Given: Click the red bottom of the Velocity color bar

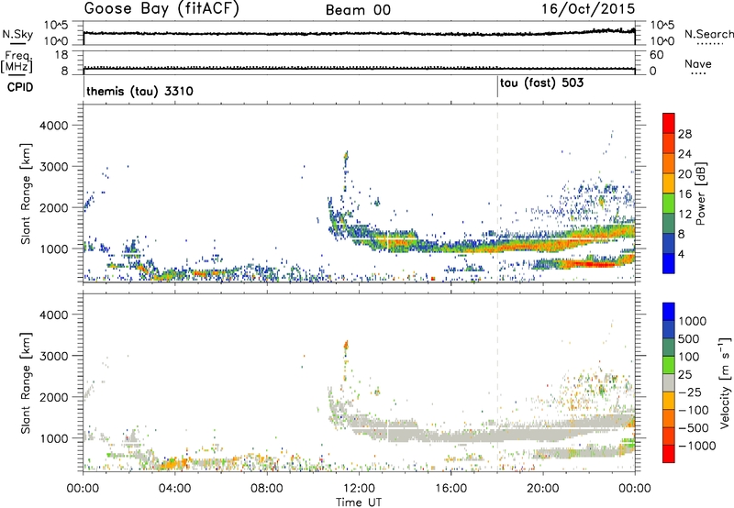Looking at the screenshot, I should [x=669, y=454].
